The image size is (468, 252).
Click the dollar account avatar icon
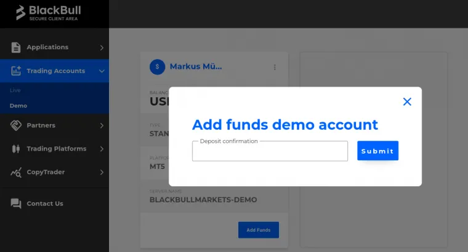[157, 67]
